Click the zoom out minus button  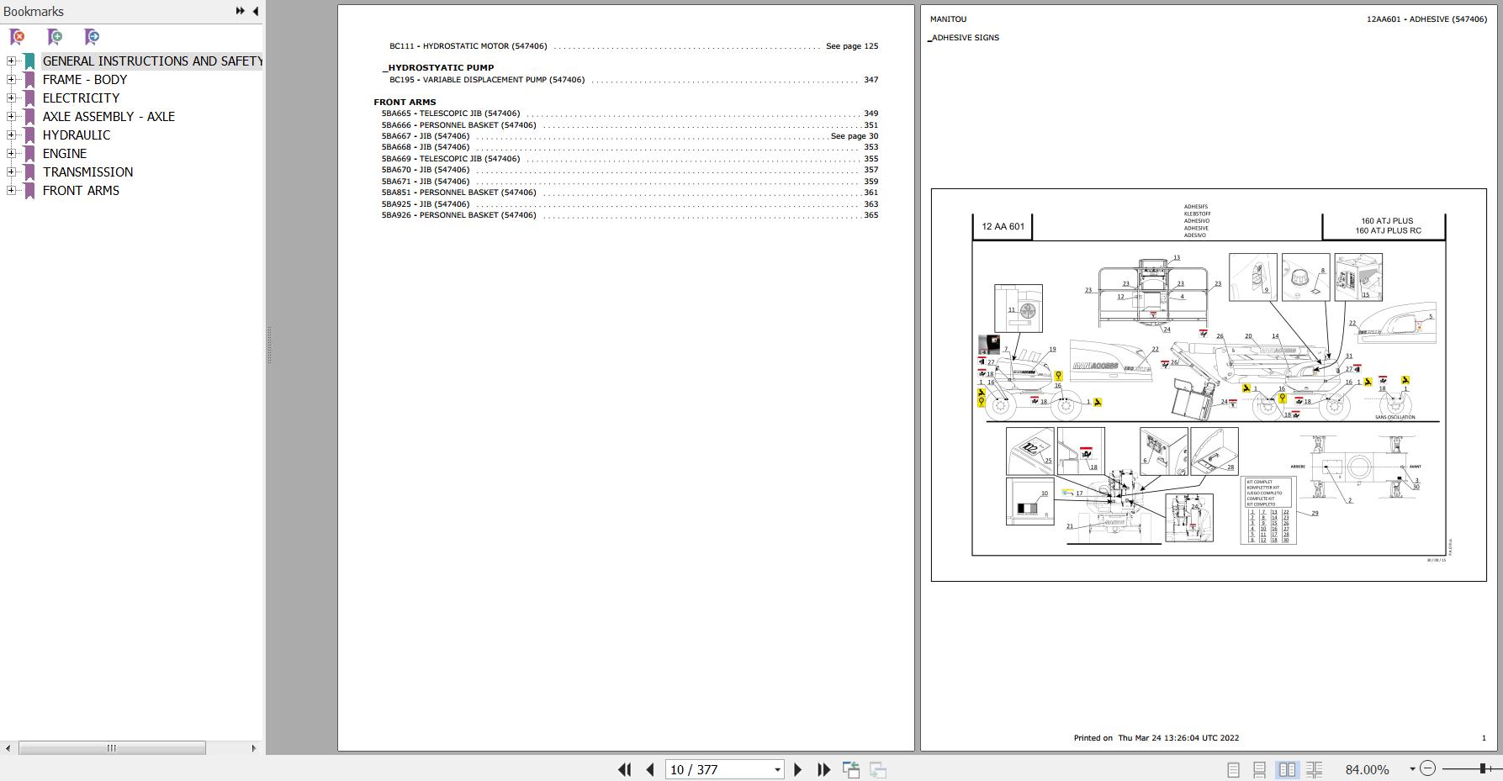(x=1427, y=768)
